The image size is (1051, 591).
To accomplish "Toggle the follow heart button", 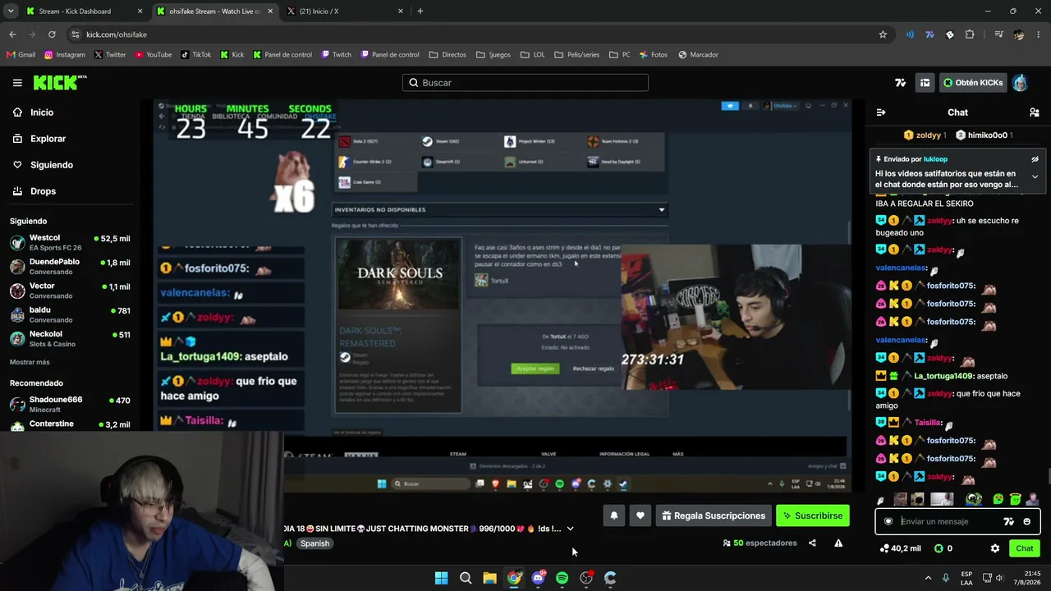I will [x=640, y=515].
